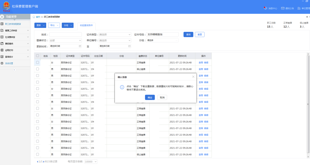Click the 出生日期 column header
Viewport: 310px width, 165px height.
[98, 56]
